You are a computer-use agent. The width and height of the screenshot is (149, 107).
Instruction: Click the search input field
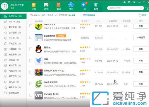(x=124, y=8)
